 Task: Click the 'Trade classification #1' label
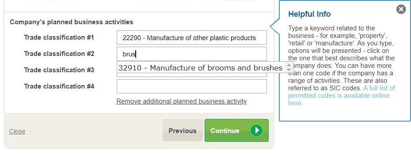click(59, 37)
